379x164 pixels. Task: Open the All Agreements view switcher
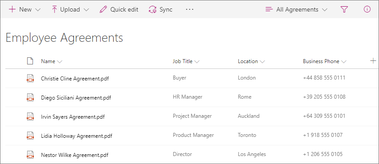[296, 9]
